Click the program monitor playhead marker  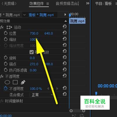(96, 93)
